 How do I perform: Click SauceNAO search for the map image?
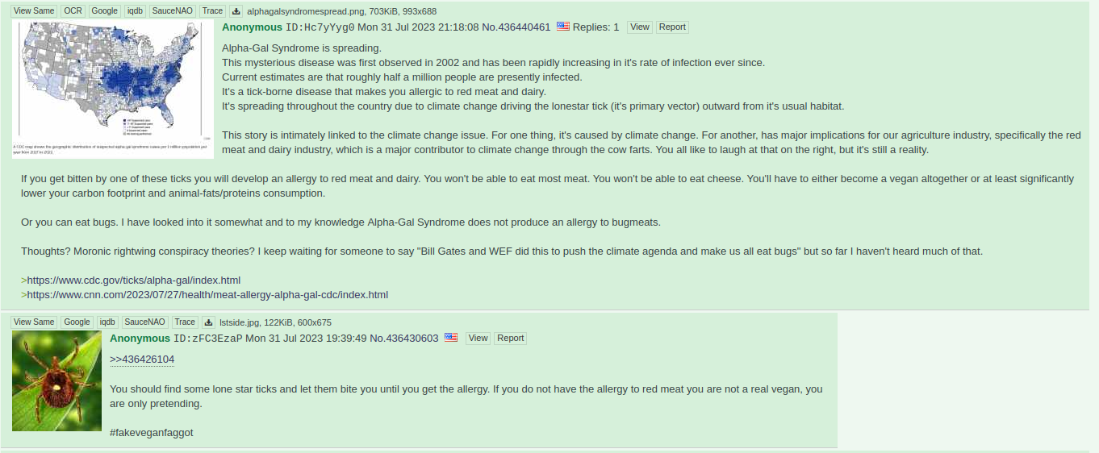pos(171,11)
